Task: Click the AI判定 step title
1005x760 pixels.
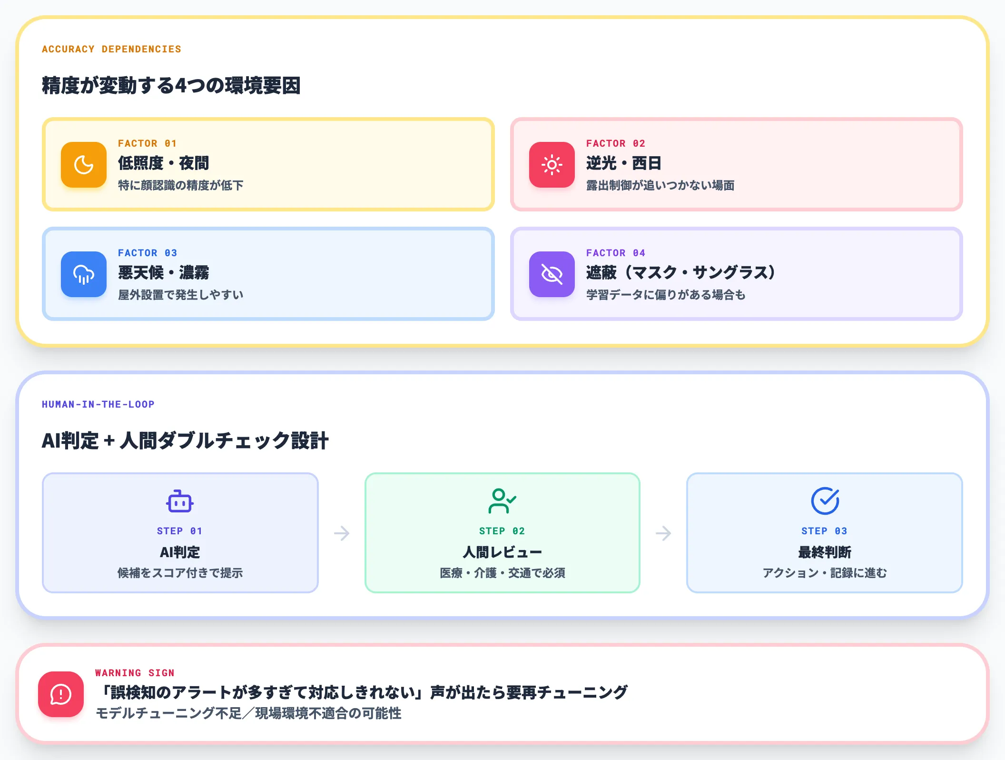Action: pos(180,552)
